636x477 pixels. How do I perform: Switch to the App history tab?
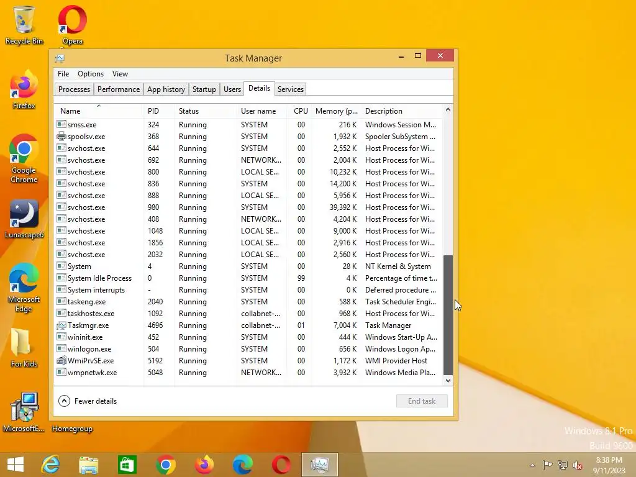point(166,89)
